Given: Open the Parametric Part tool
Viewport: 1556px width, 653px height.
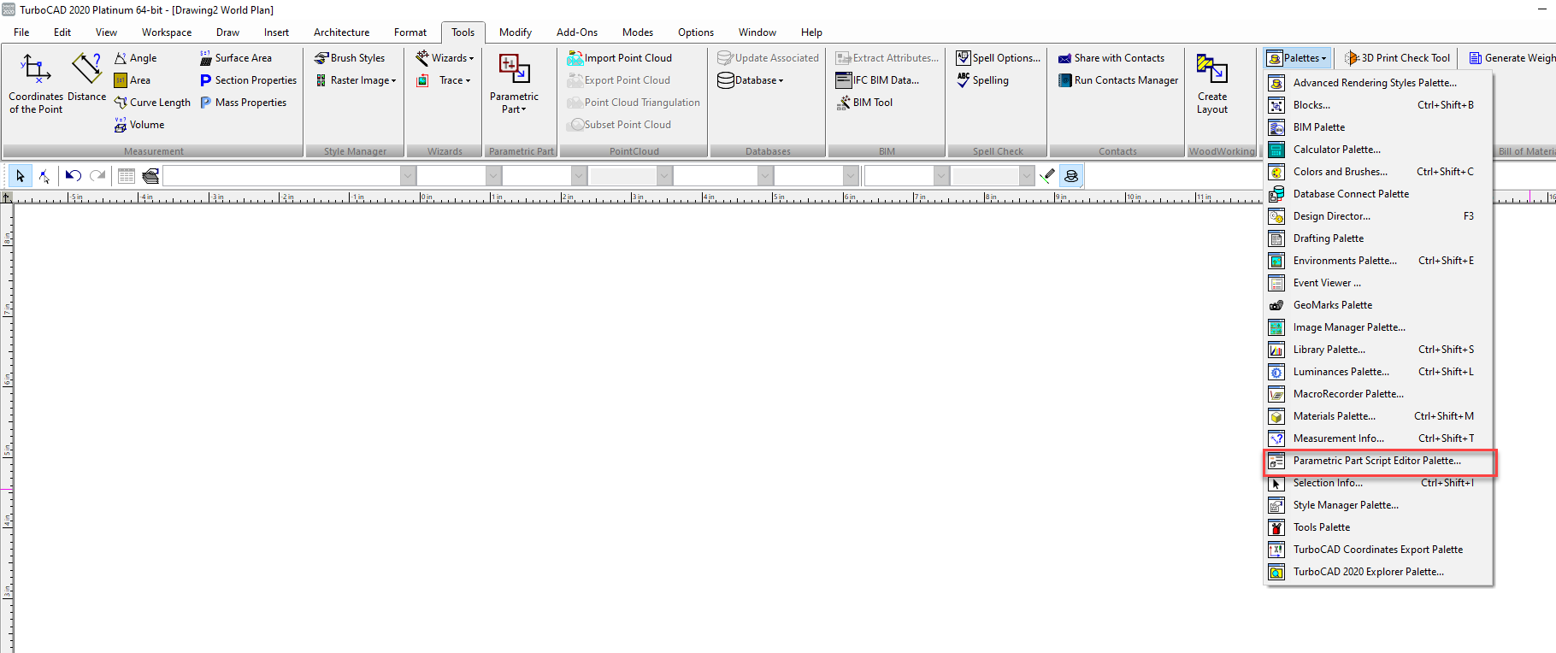Looking at the screenshot, I should pyautogui.click(x=514, y=84).
